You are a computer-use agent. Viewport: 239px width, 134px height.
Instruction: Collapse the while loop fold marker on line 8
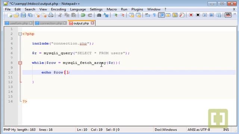coord(20,63)
